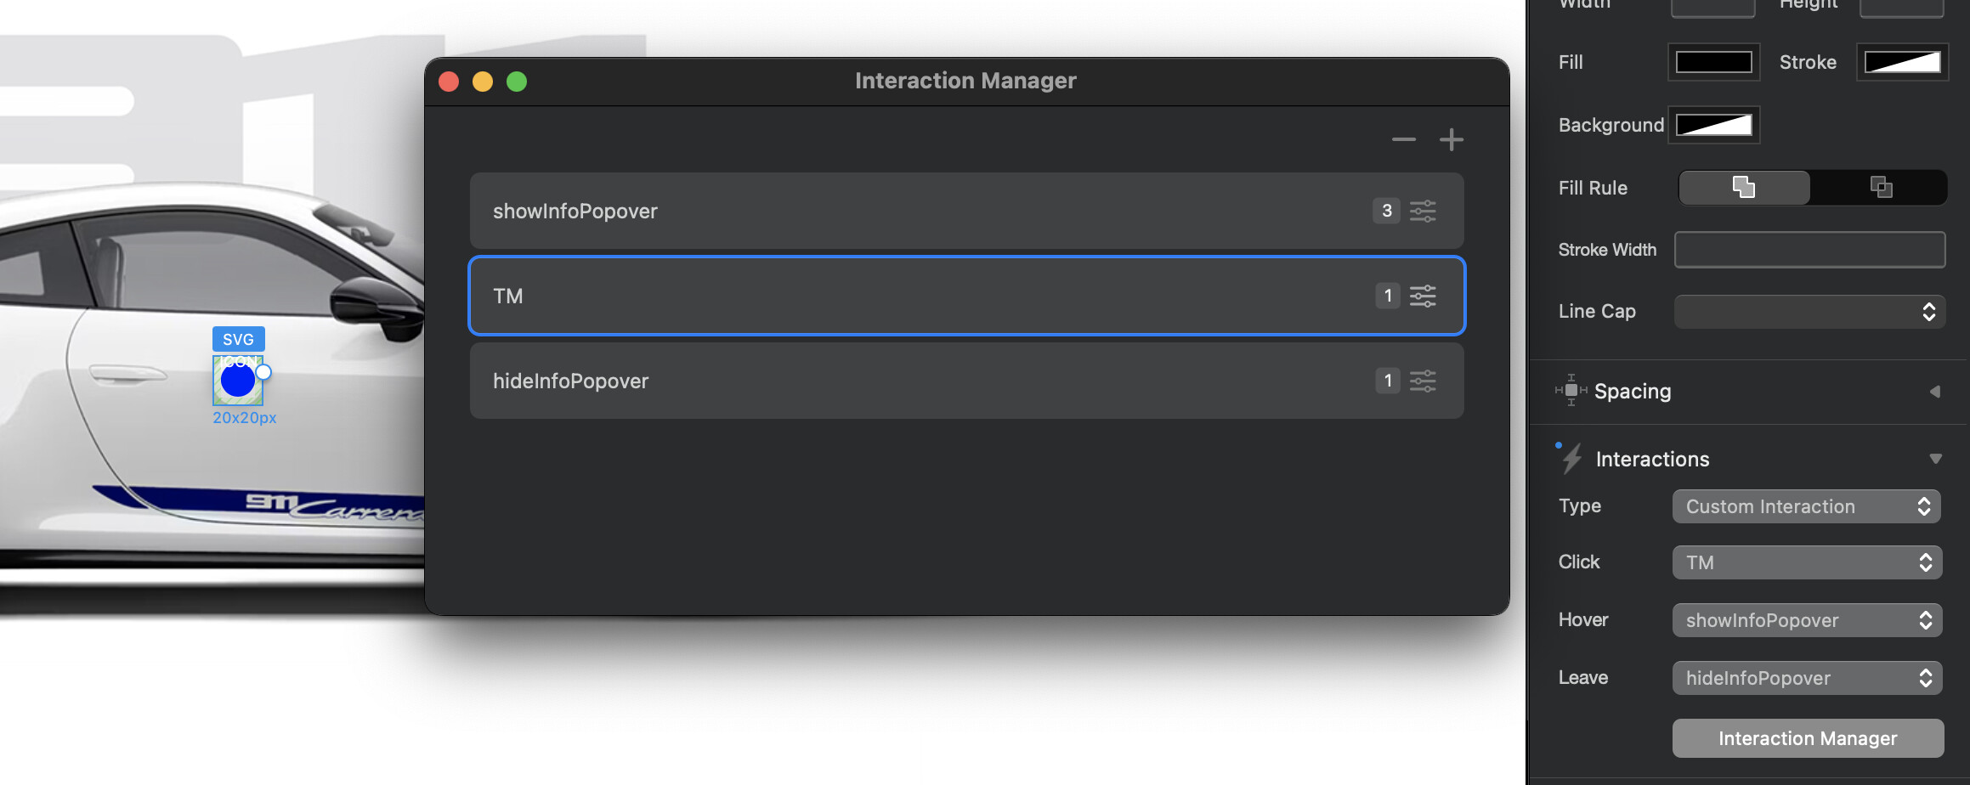The width and height of the screenshot is (1970, 785).
Task: Open settings sliders for hideInfoPopover
Action: point(1423,381)
